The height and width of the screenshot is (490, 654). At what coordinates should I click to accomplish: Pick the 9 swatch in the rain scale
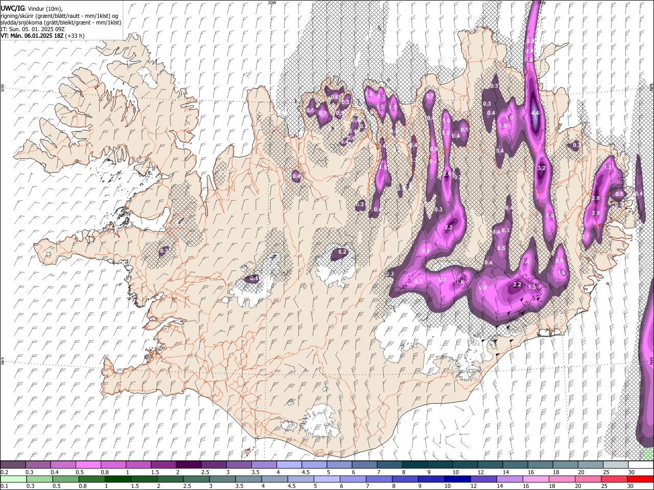click(431, 479)
